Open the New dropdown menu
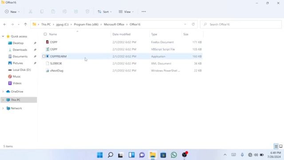 [12, 12]
